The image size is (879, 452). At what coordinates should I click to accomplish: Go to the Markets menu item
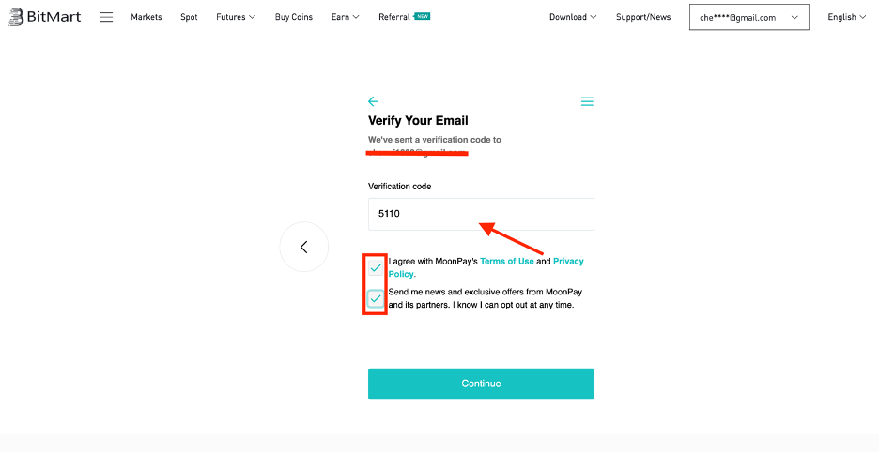click(x=146, y=17)
